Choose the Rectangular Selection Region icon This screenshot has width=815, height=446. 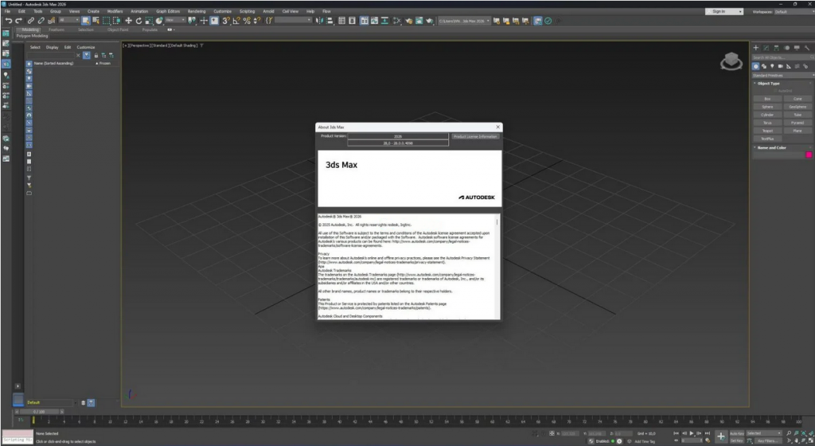tap(106, 21)
